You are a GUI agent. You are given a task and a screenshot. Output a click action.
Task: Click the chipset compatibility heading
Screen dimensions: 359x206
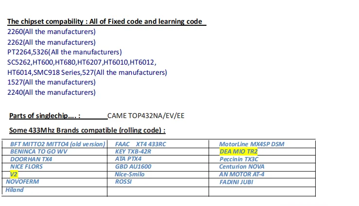[104, 21]
